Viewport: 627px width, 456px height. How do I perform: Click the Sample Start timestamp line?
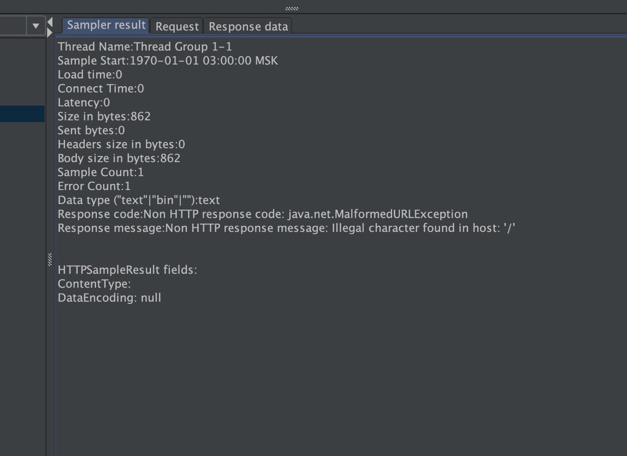point(168,61)
